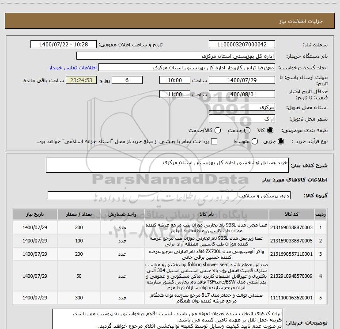Screen dimensions: 340x329
Task: Click the remaining days field showing 6
Action: coord(127,80)
